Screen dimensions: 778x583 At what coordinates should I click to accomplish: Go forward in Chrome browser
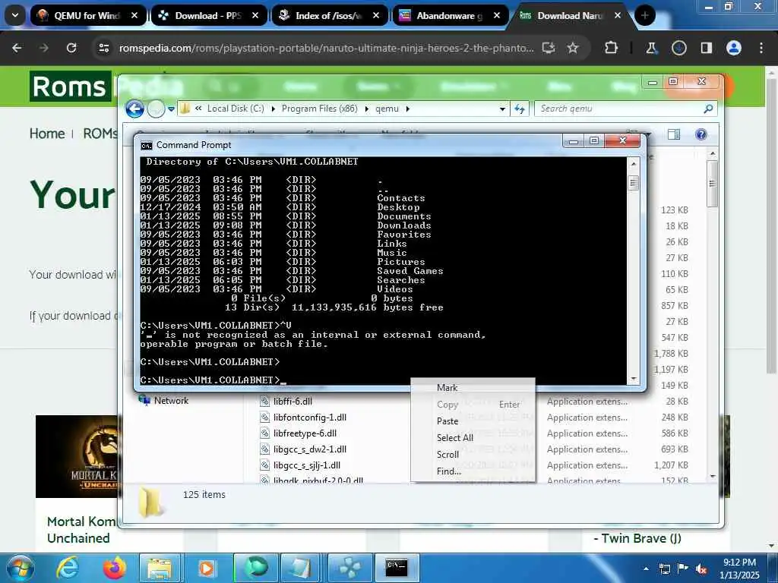(x=44, y=48)
